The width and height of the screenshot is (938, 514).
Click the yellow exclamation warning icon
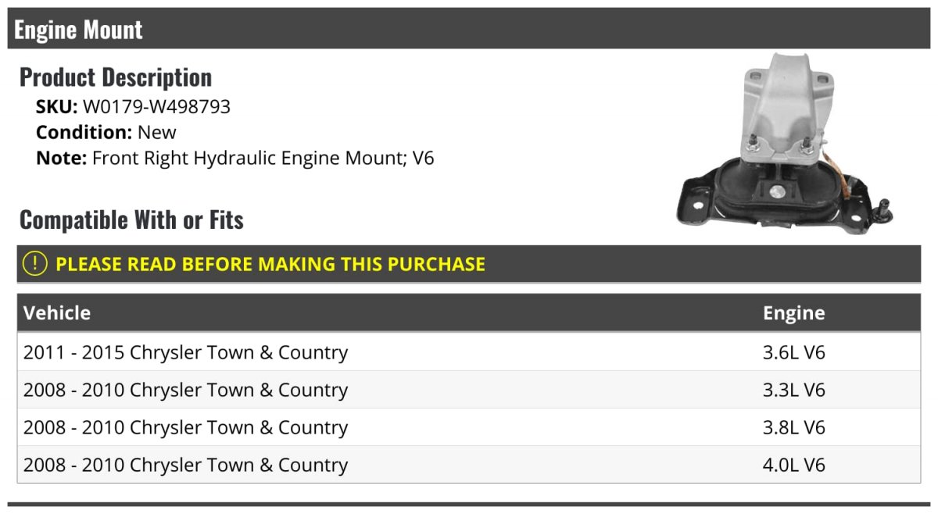point(34,264)
